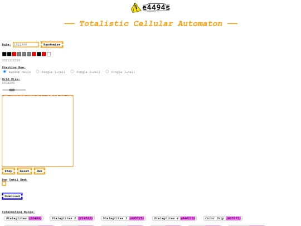Apply the Color Drip (885371) preset rule
This screenshot has width=301, height=226.
[223, 218]
